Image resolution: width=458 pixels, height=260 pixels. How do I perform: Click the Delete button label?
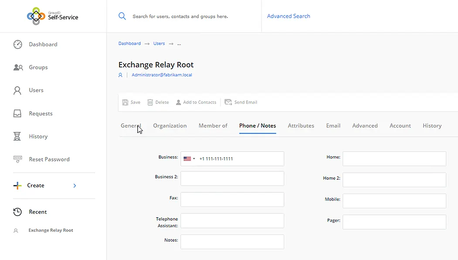[162, 102]
